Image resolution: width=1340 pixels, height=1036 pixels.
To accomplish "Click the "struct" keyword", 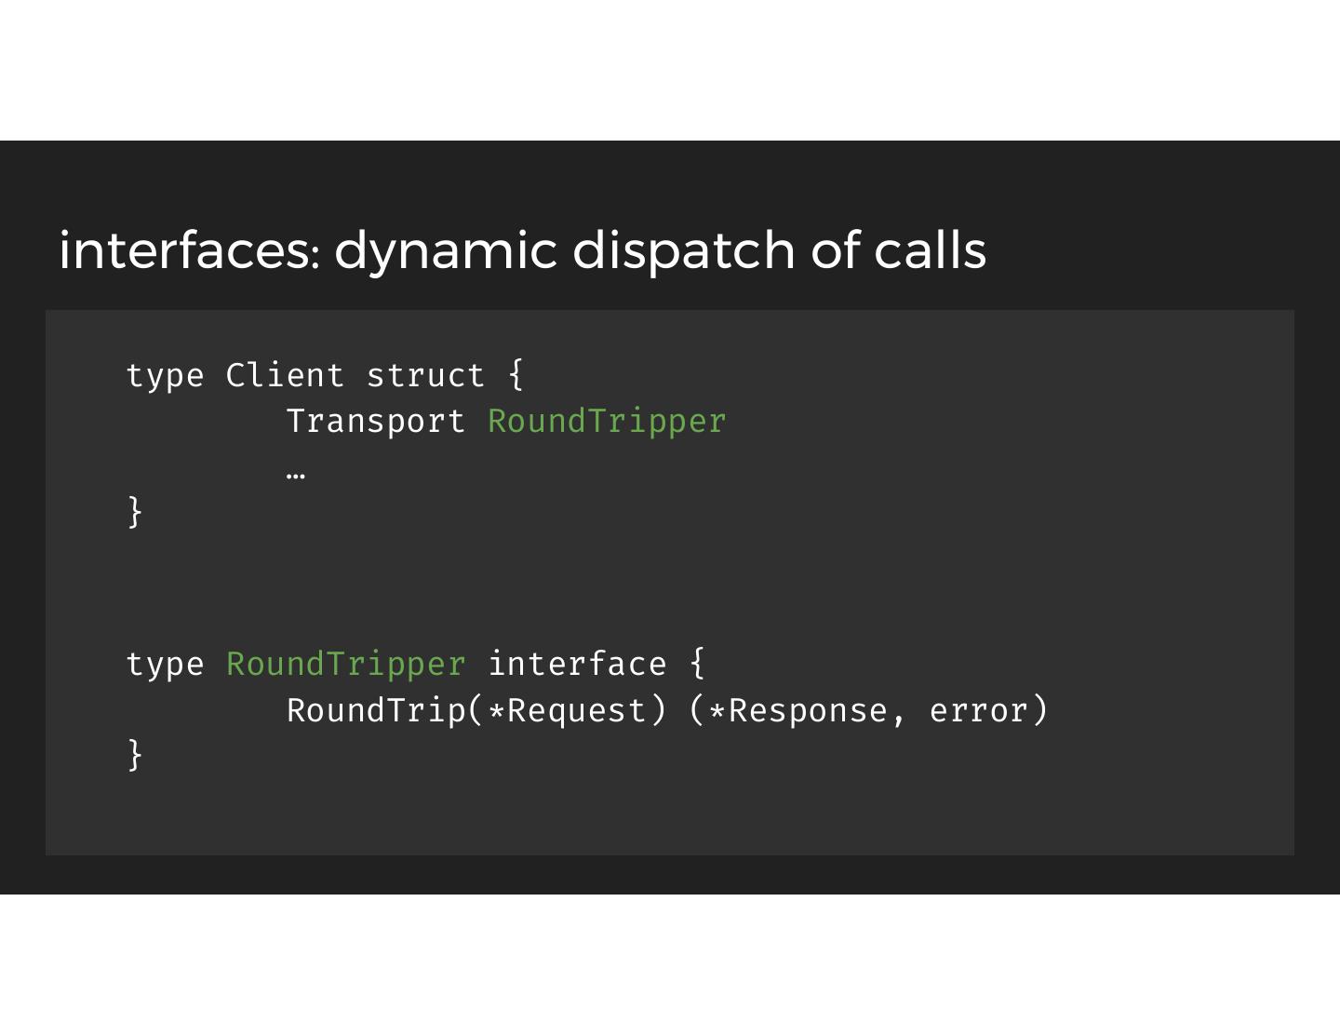I will tap(425, 375).
